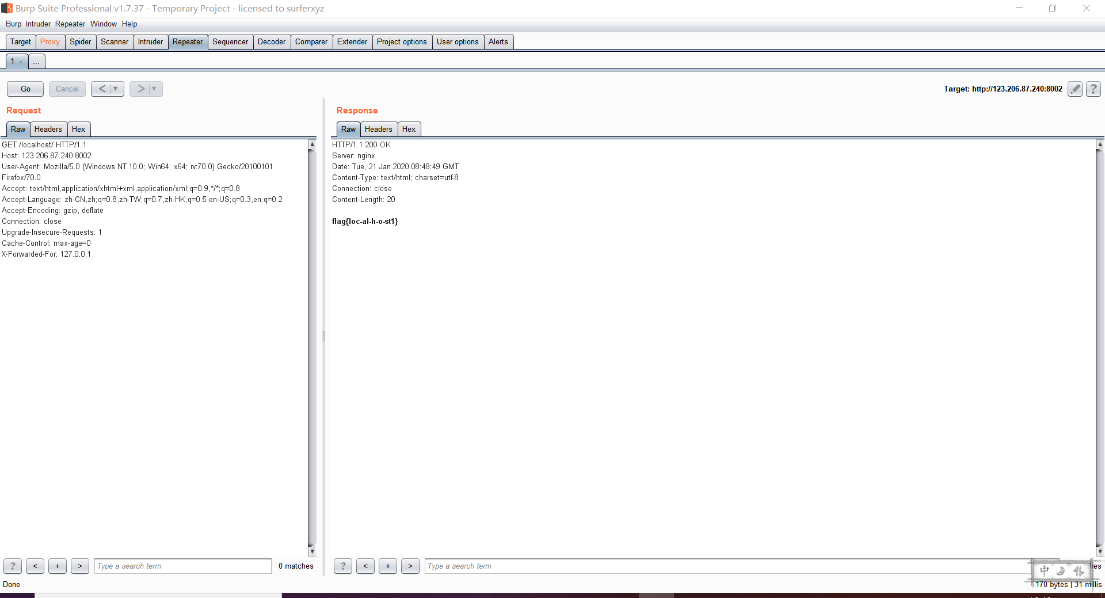This screenshot has width=1105, height=598.
Task: Open the Project options tab
Action: pyautogui.click(x=402, y=41)
